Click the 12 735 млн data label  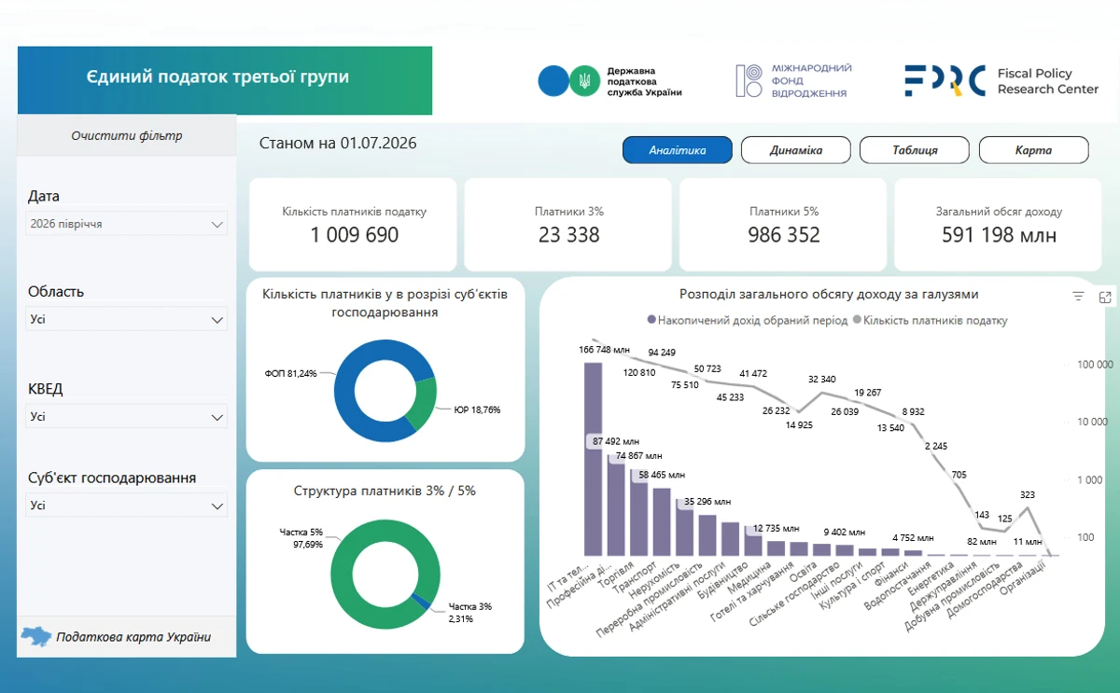[776, 528]
